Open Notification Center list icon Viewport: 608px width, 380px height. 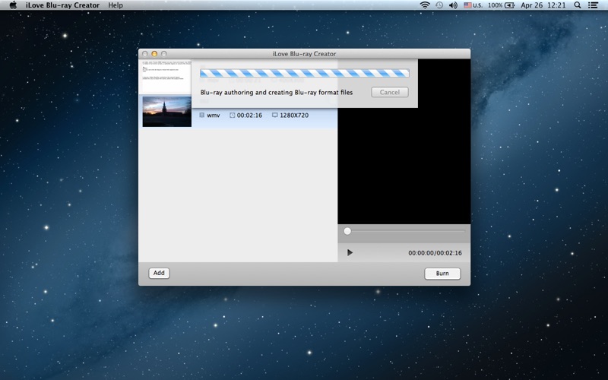pyautogui.click(x=593, y=5)
